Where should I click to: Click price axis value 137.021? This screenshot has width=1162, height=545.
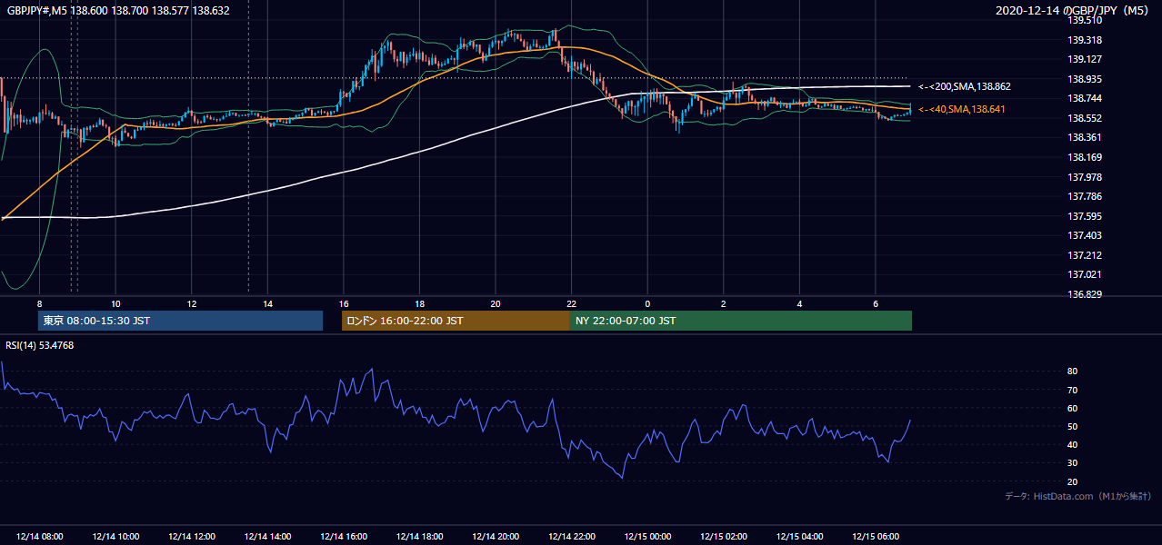[1084, 274]
